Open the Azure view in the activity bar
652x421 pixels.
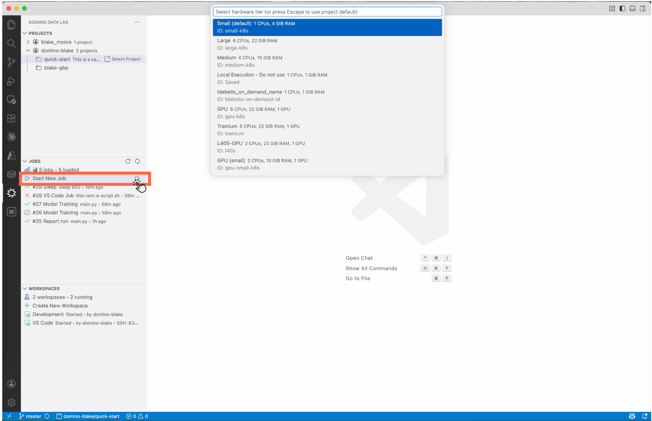[11, 155]
